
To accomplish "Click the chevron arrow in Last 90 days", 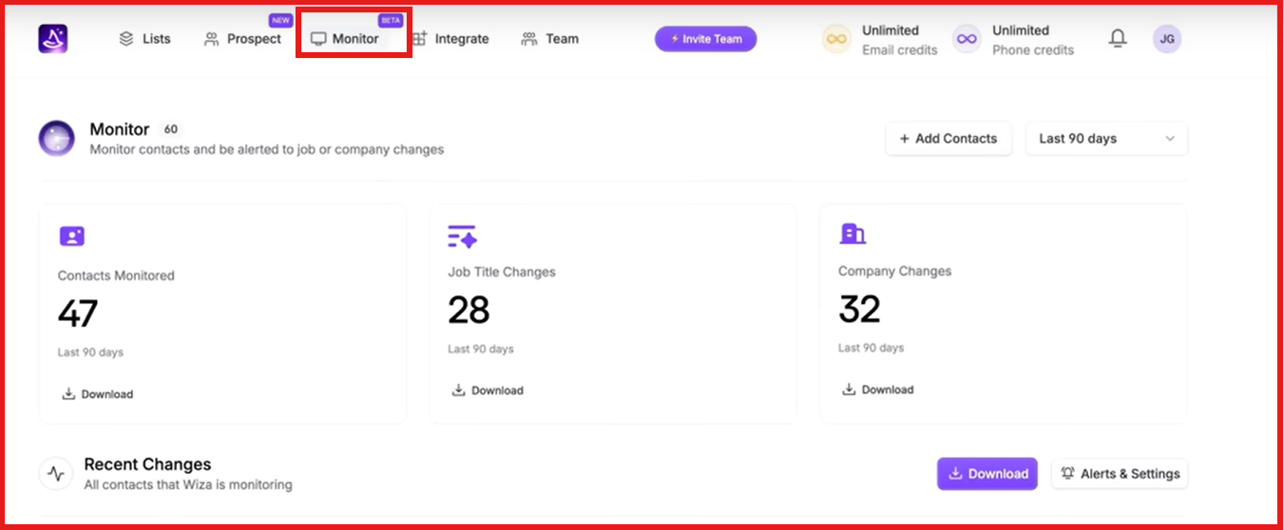I will pos(1170,139).
